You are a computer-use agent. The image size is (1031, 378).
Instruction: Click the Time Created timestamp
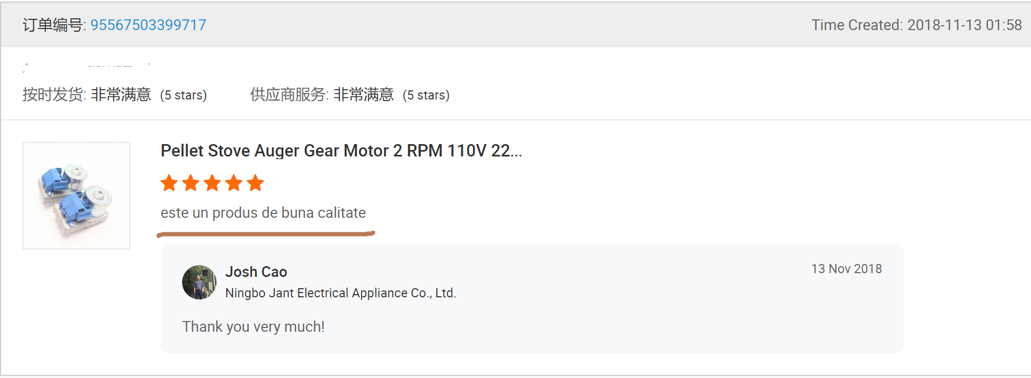coord(916,25)
